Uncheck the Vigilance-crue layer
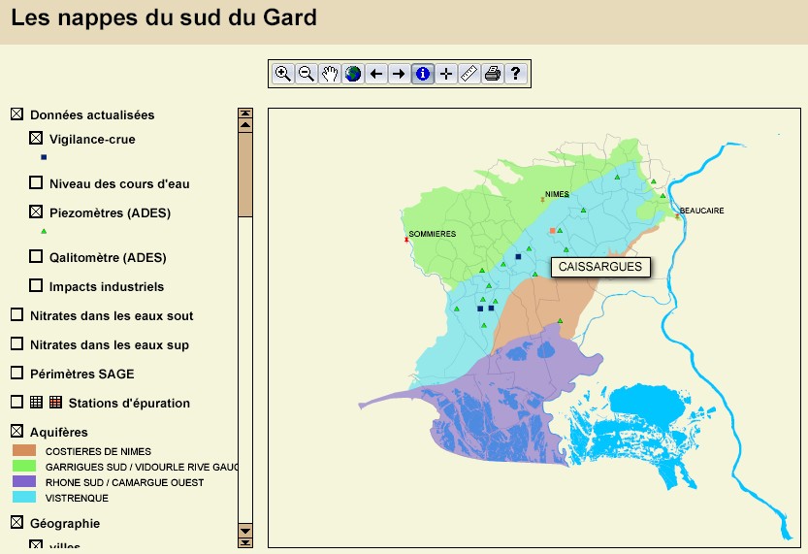 tap(36, 140)
